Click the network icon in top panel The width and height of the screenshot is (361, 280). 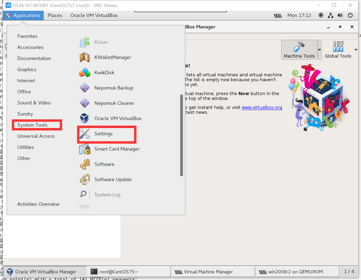(x=330, y=15)
